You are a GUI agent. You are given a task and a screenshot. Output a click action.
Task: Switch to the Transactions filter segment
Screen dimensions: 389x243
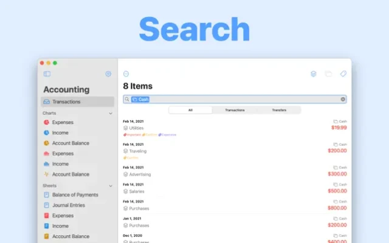coord(235,110)
